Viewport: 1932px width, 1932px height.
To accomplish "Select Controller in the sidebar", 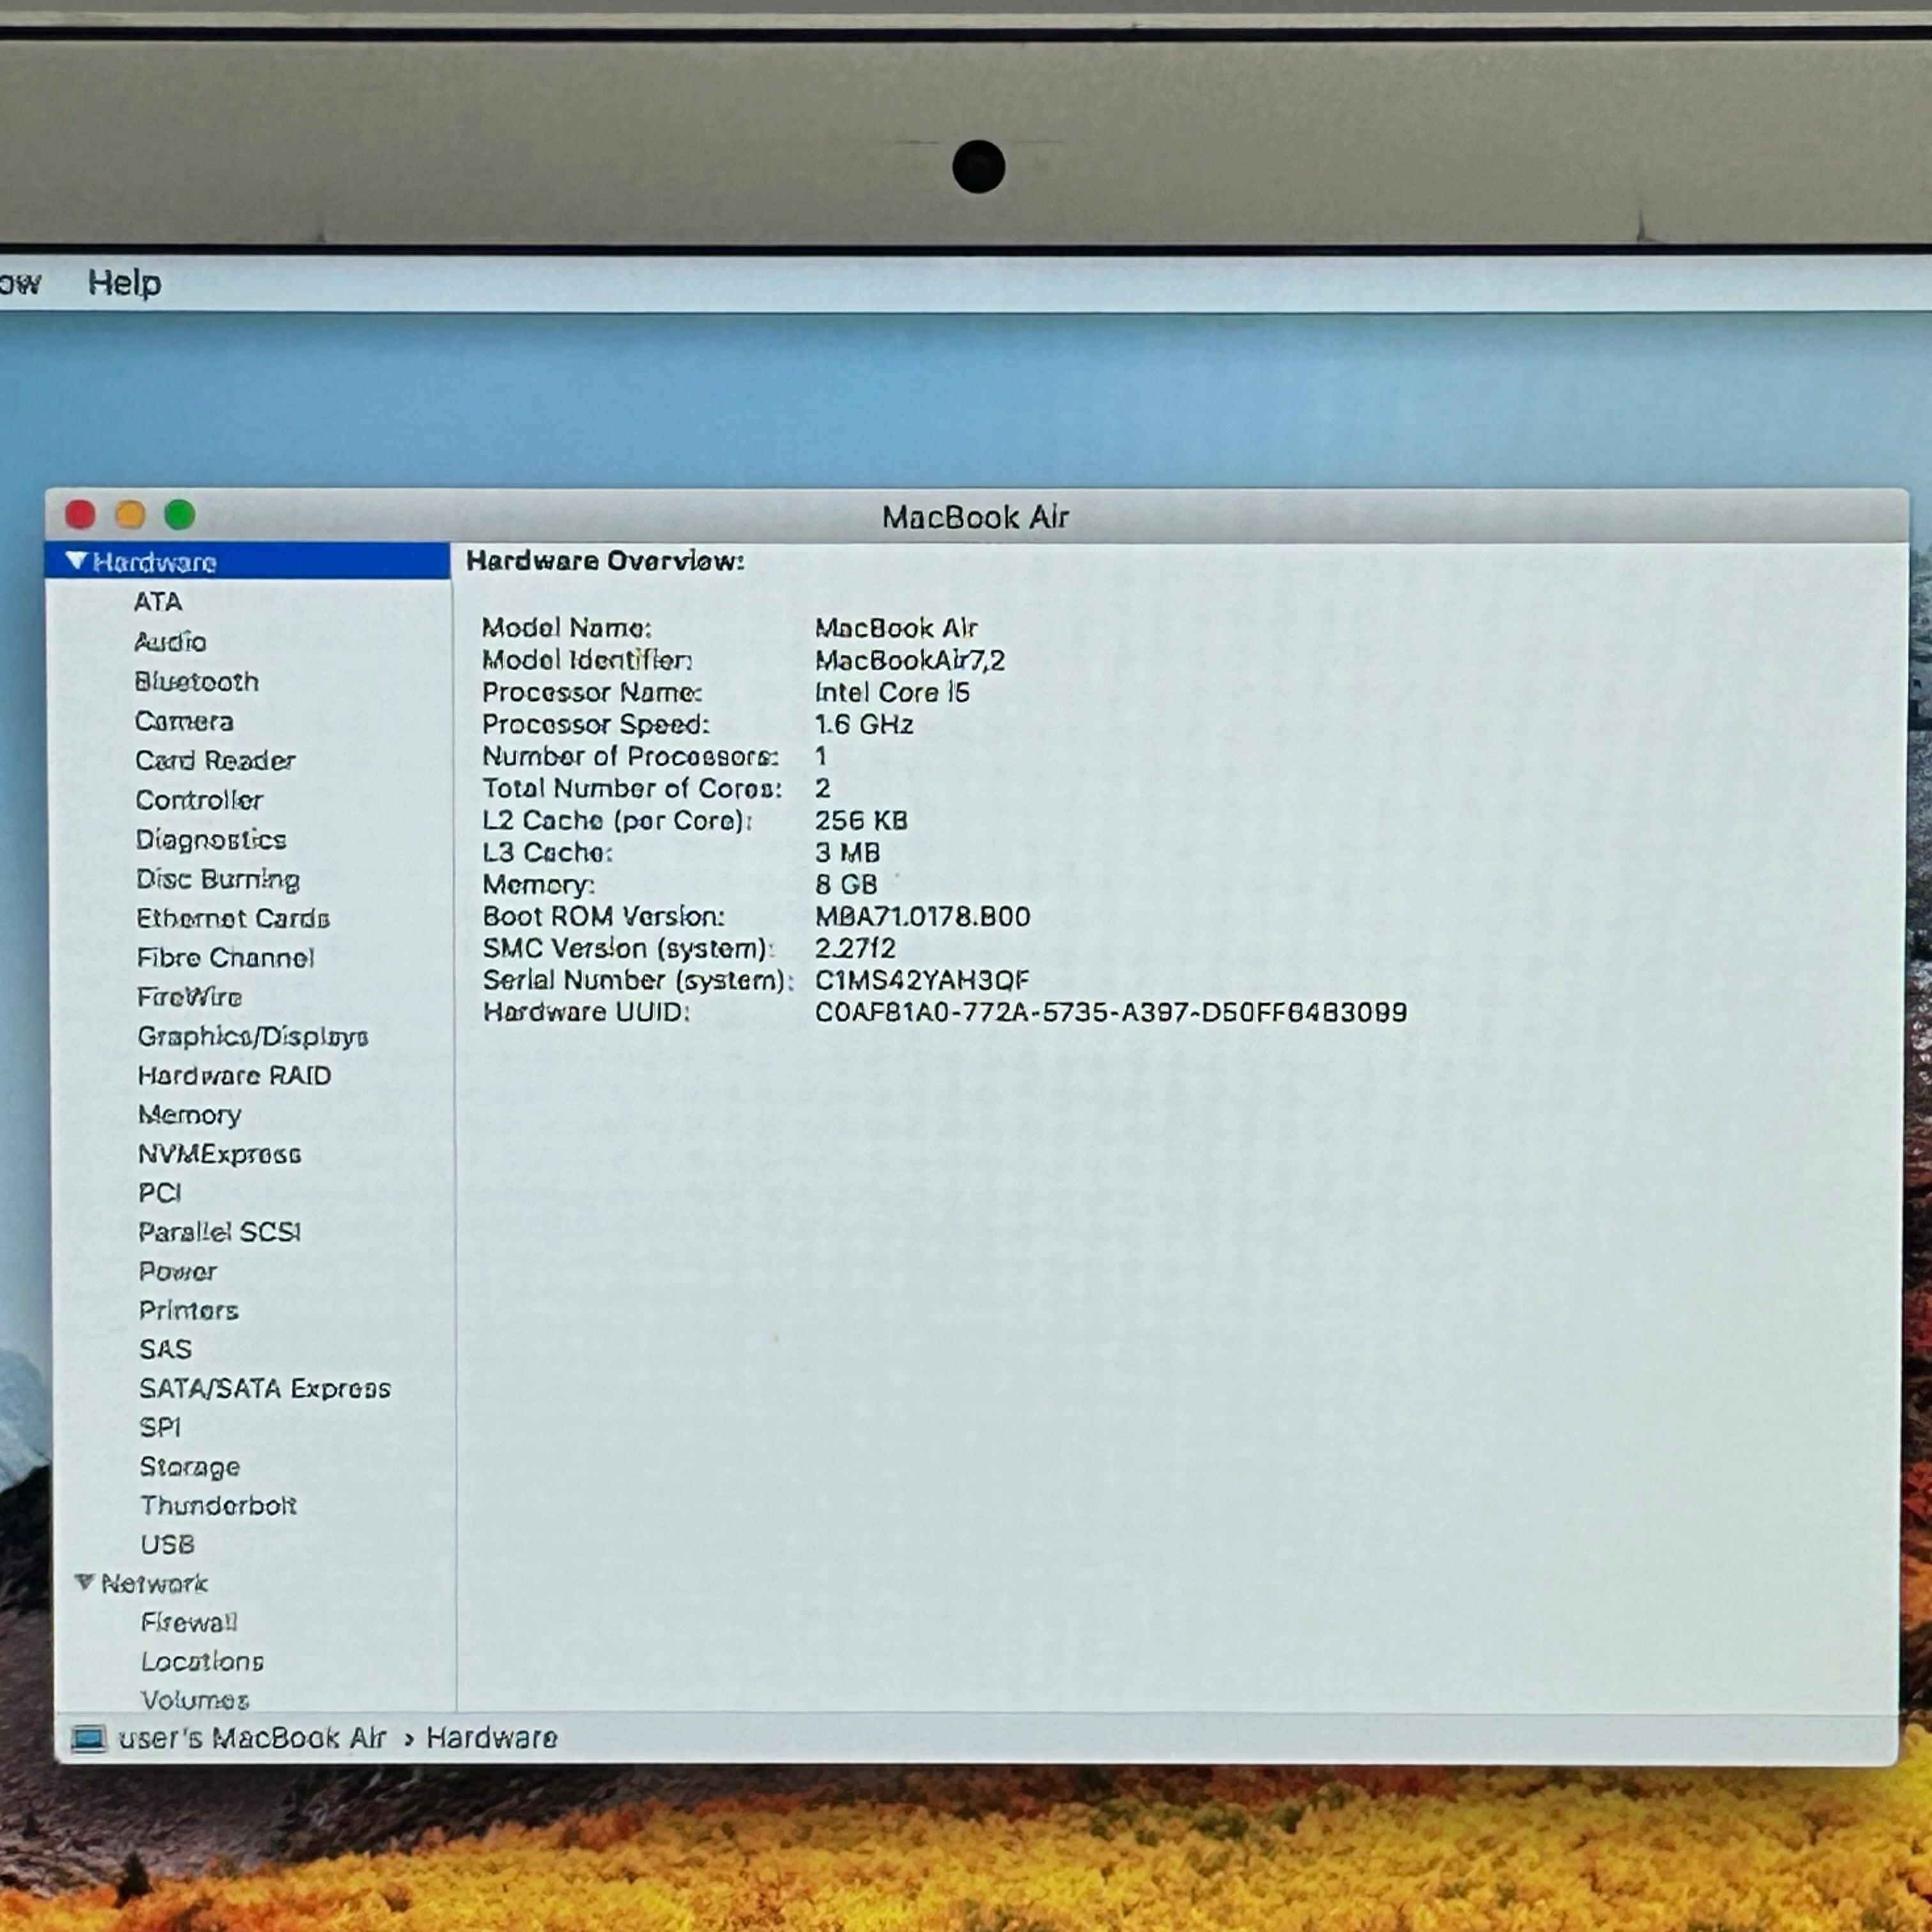I will (199, 800).
